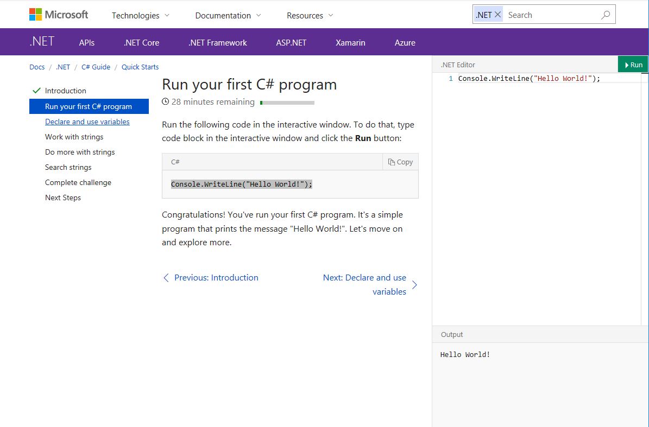This screenshot has width=649, height=427.
Task: Run the code in .NET Editor
Action: click(633, 65)
